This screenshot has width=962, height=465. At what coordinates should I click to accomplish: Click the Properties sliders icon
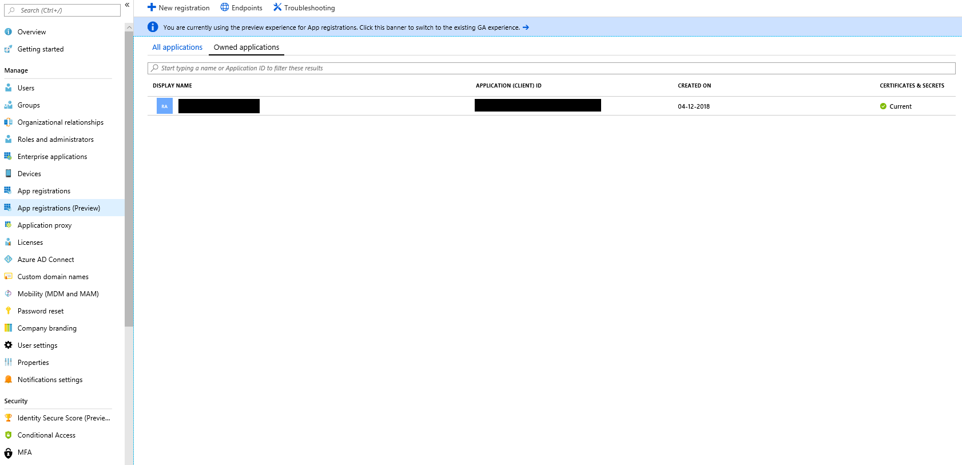coord(8,362)
